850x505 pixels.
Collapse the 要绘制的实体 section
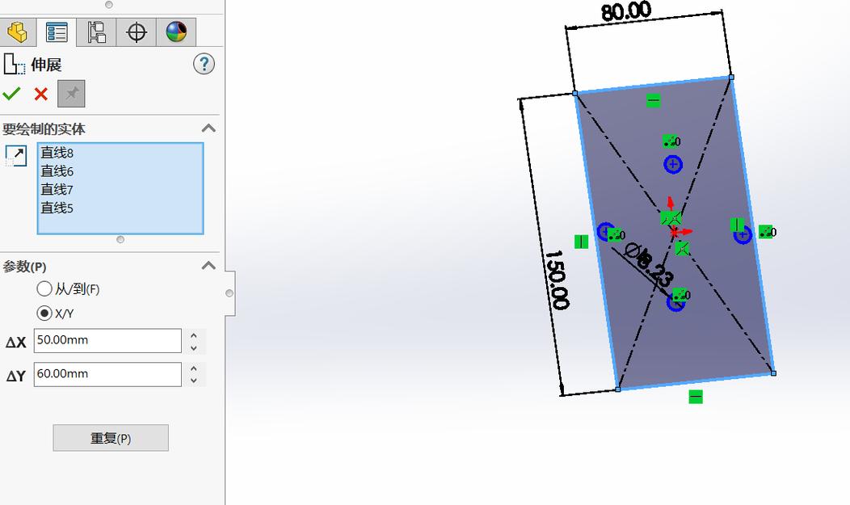click(x=208, y=128)
